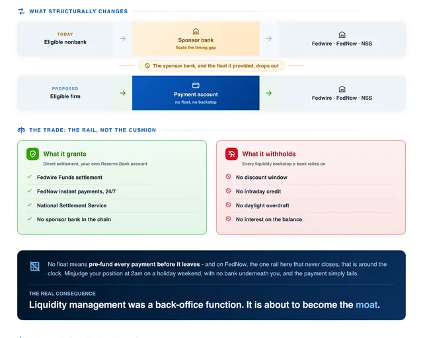Click the What it grants title
Screen dimensions: 423x338
(x=65, y=154)
